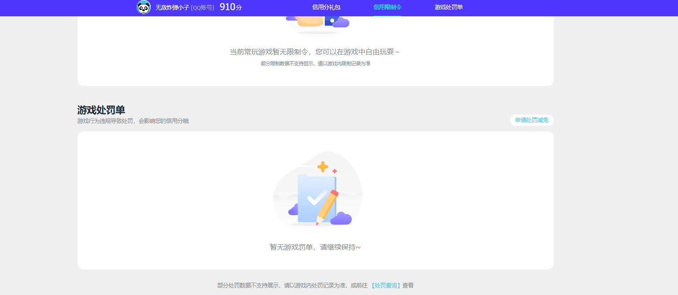
Task: Click the 部分限制数据不支持显示 note
Action: point(315,63)
